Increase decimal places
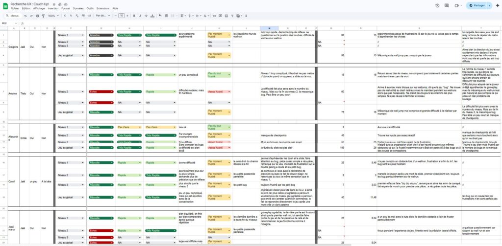Screen dimensions: 502x246 [83, 16]
